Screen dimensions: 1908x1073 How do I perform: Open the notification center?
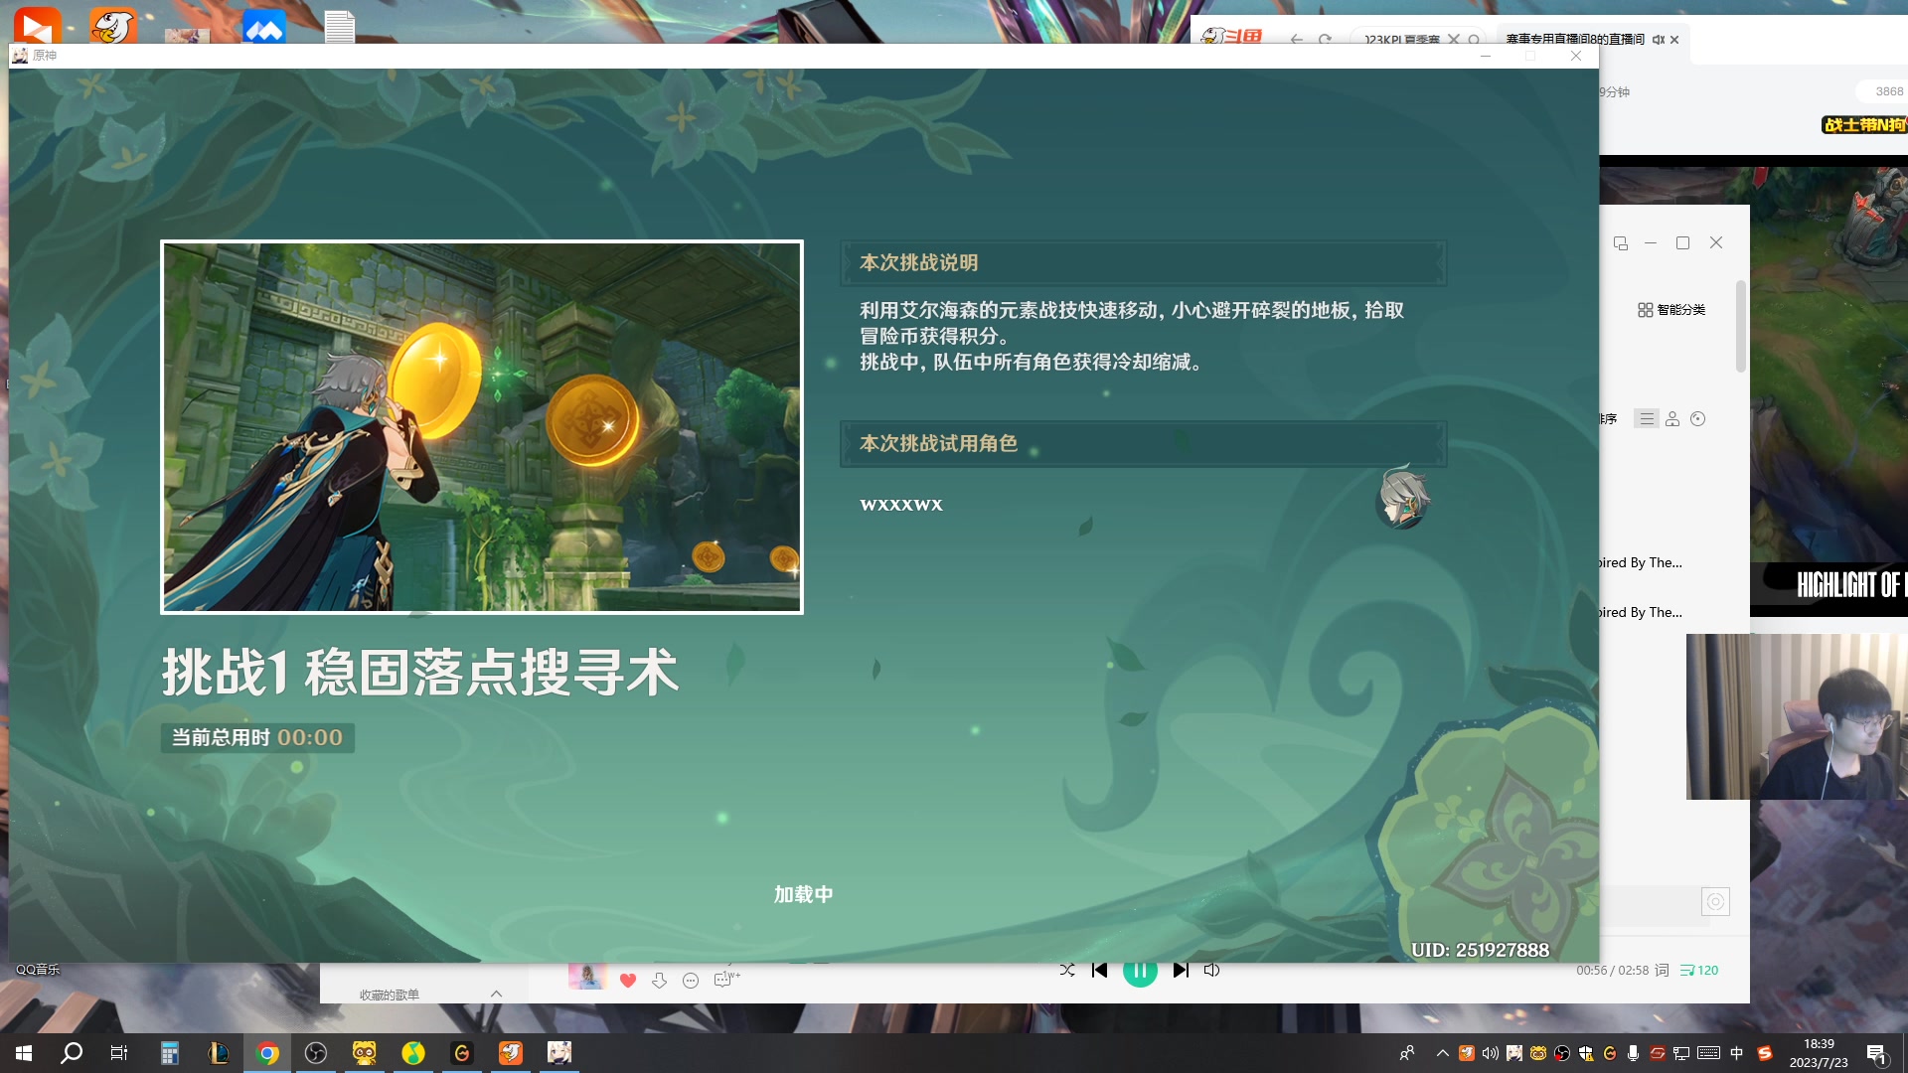pyautogui.click(x=1876, y=1053)
